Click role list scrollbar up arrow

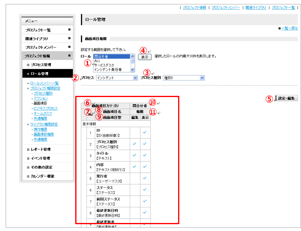132,56
